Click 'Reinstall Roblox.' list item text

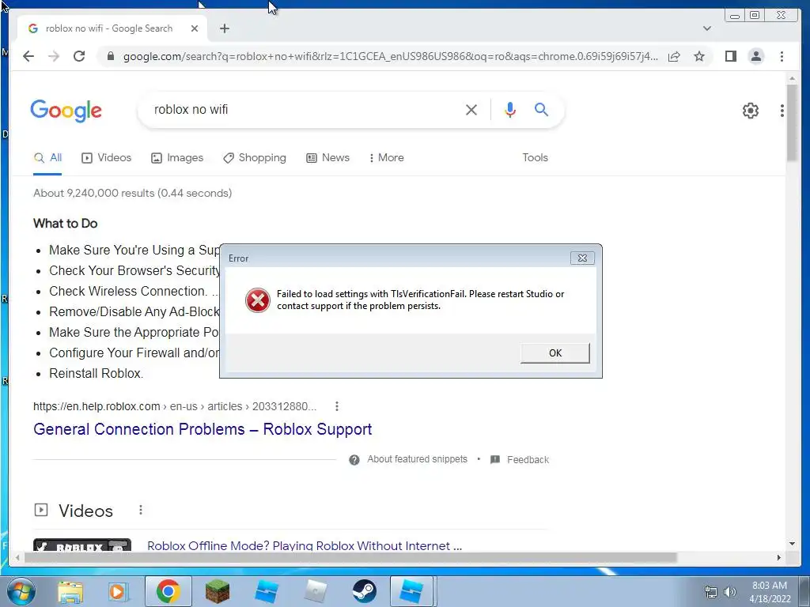tap(96, 374)
